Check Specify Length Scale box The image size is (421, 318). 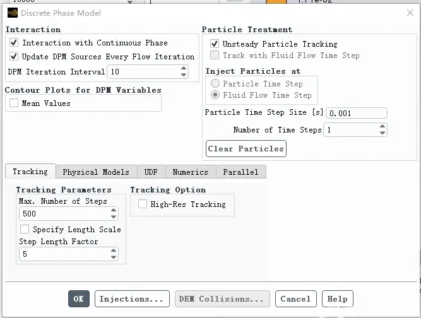pos(25,229)
